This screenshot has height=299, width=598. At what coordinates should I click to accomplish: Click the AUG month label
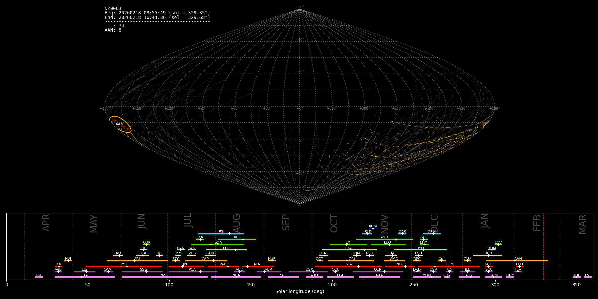[236, 224]
